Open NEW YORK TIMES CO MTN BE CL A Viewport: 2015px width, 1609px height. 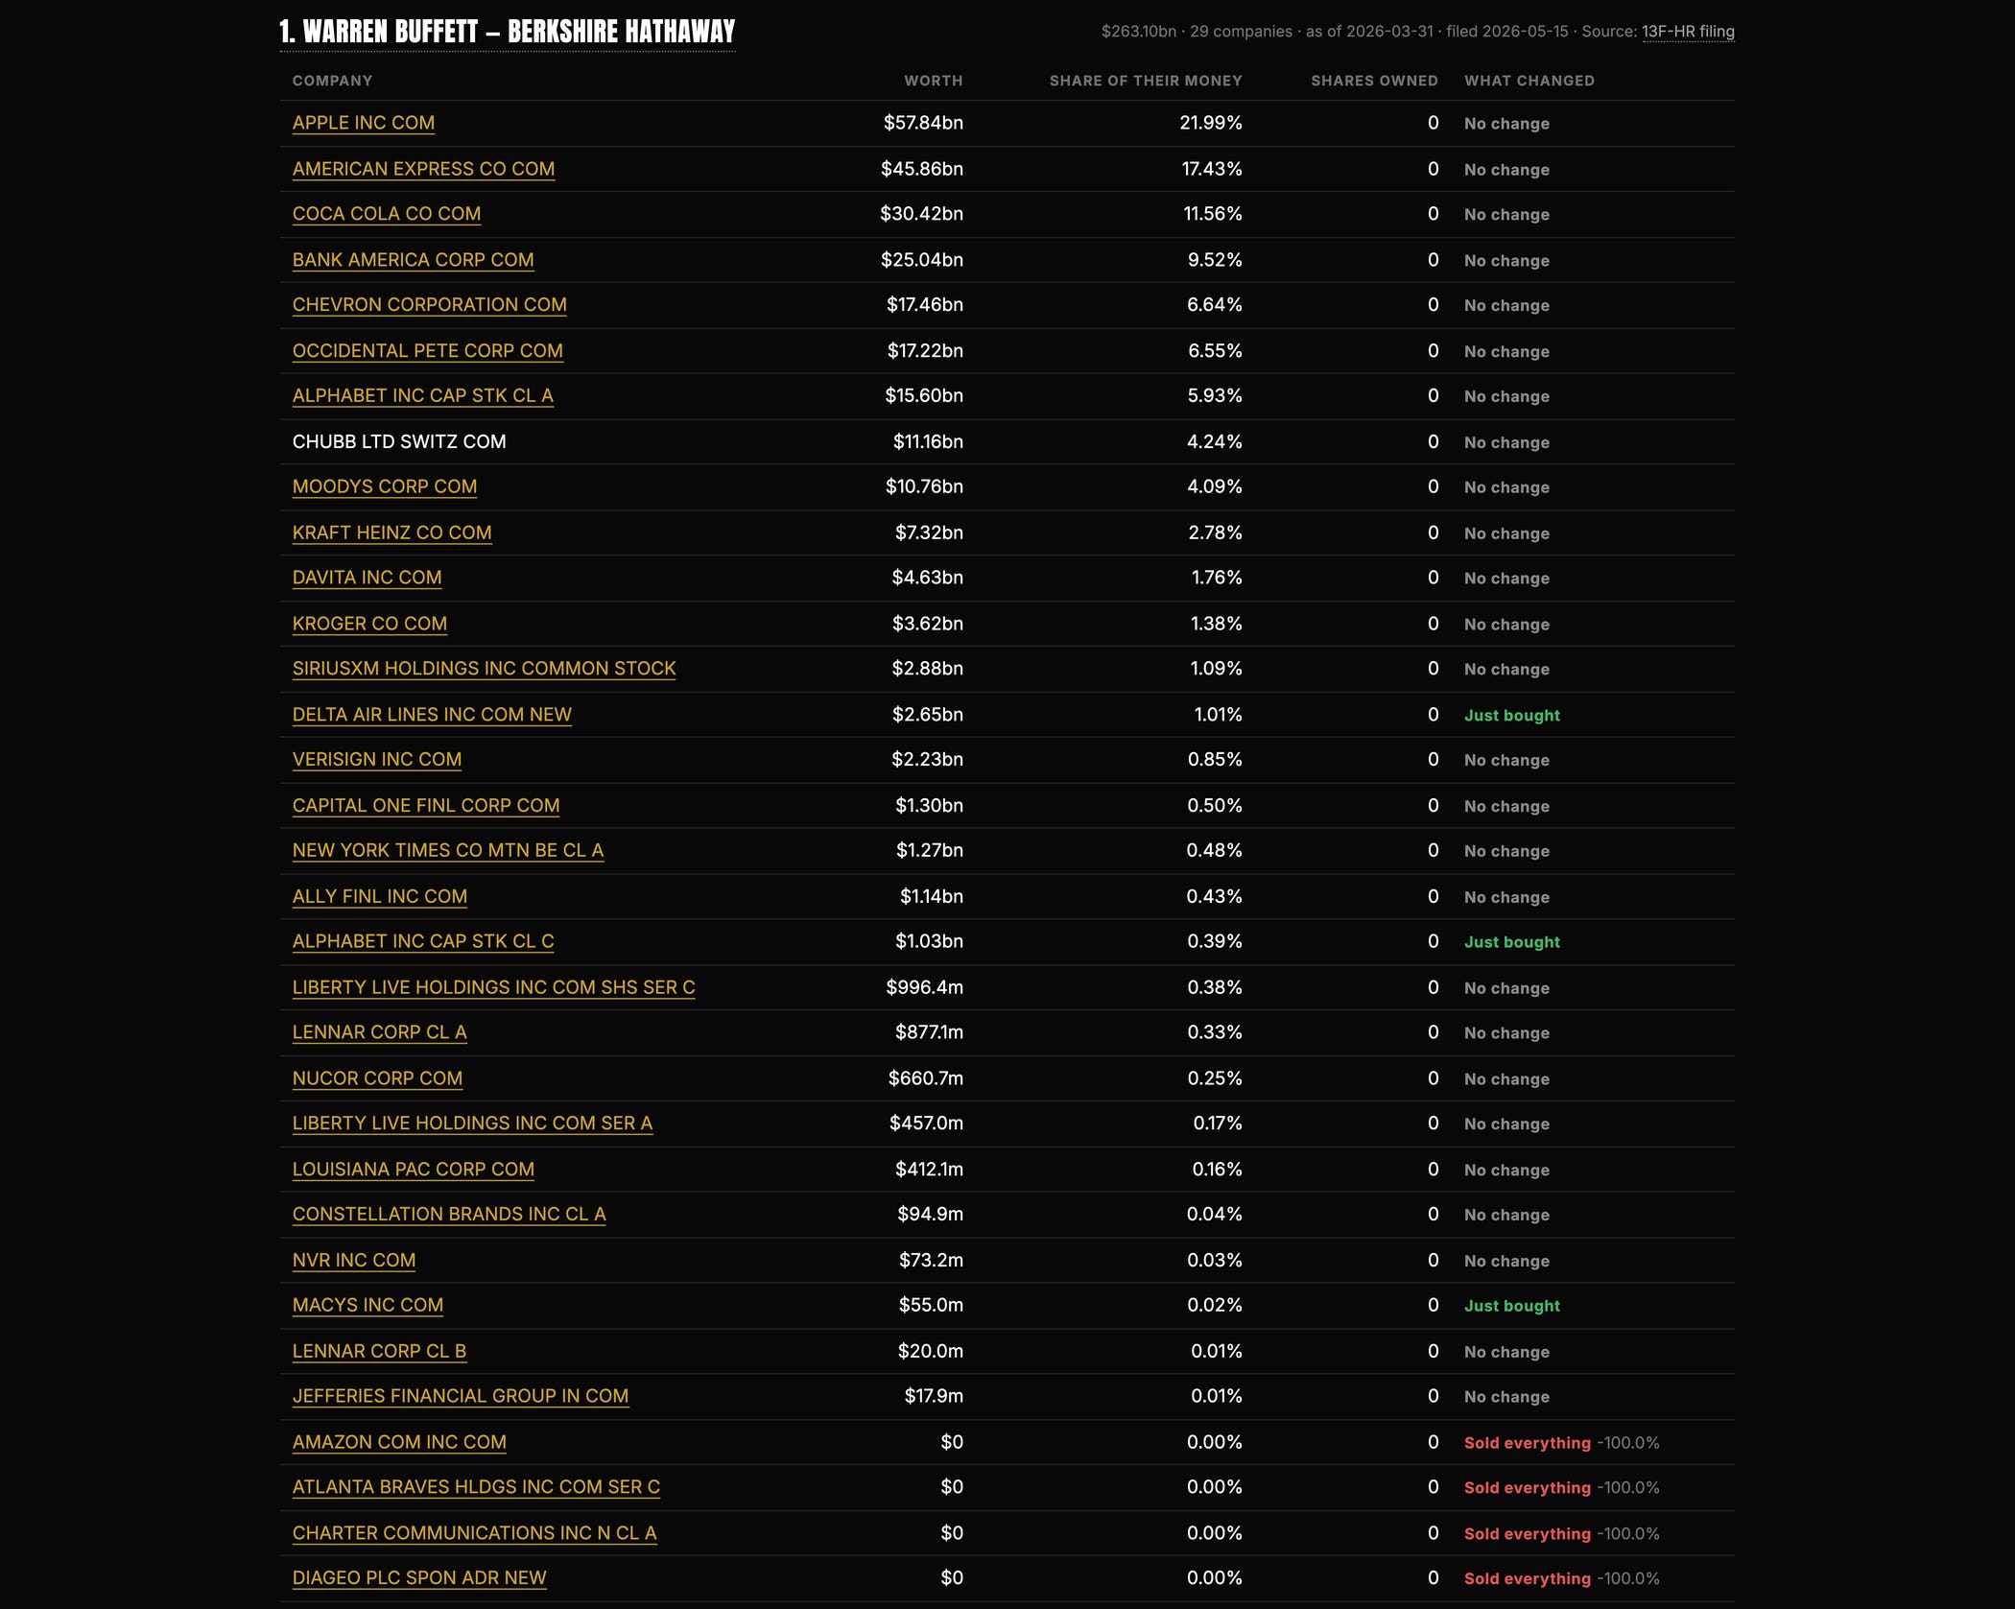tap(448, 851)
